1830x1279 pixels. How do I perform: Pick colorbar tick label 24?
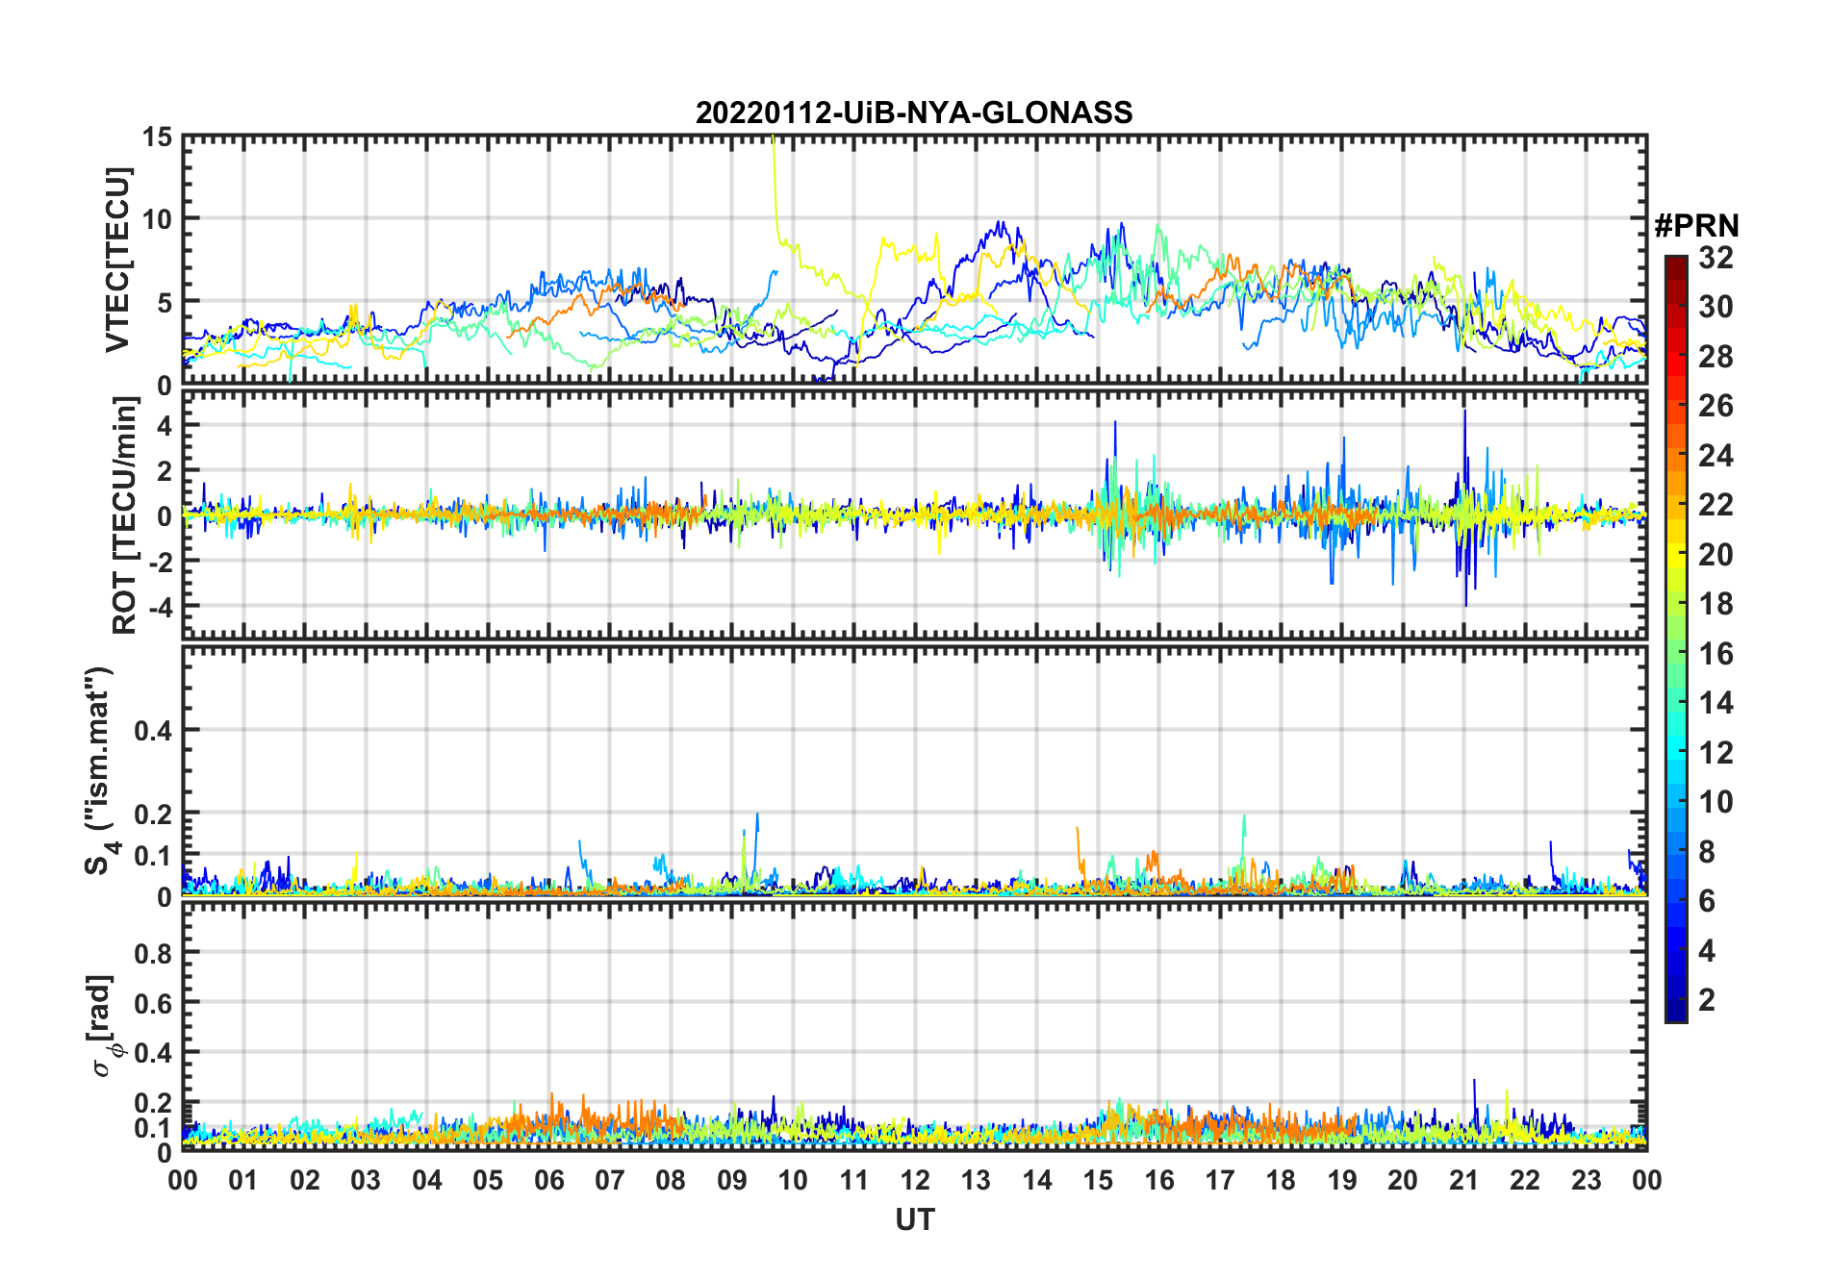1716,456
